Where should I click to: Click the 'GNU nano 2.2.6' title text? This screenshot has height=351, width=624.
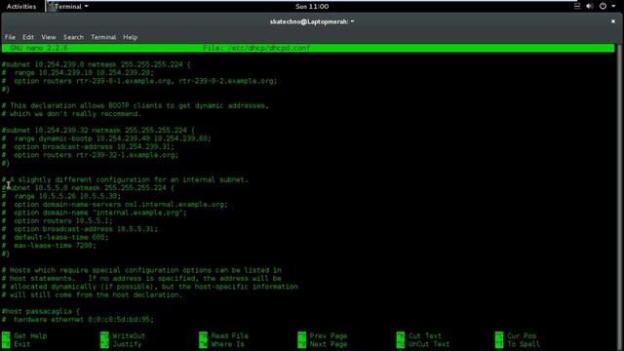pos(39,48)
